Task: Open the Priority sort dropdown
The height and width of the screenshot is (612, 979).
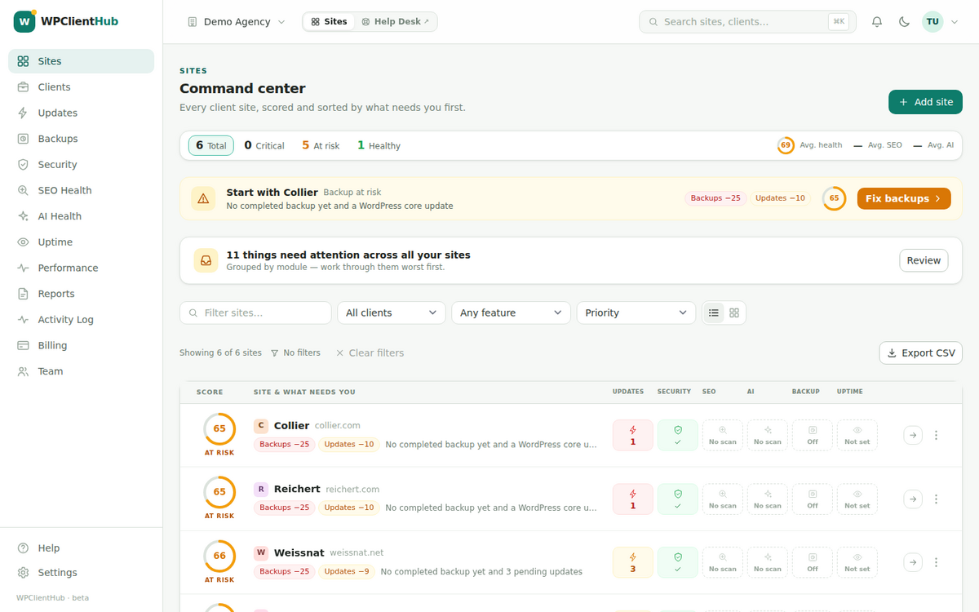Action: coord(636,313)
